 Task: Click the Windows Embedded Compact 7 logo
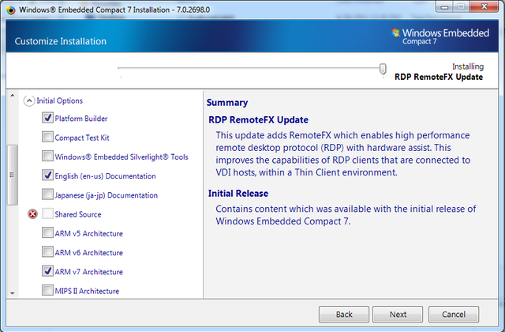tap(440, 36)
